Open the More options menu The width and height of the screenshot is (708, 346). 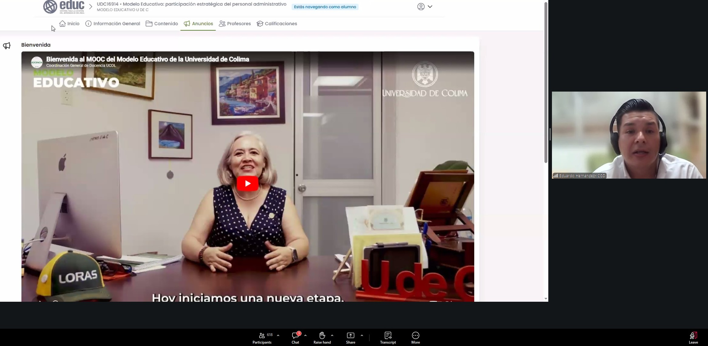point(416,338)
